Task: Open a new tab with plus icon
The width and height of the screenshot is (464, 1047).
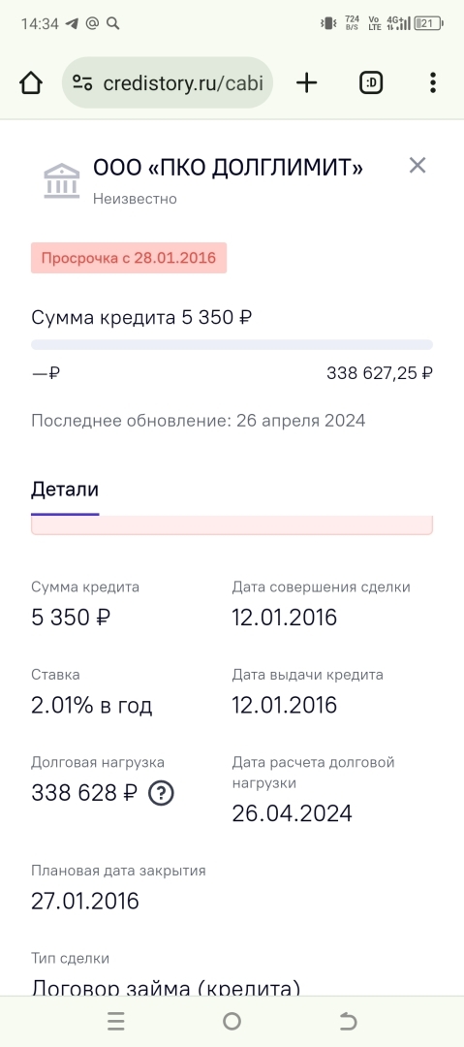Action: [306, 82]
